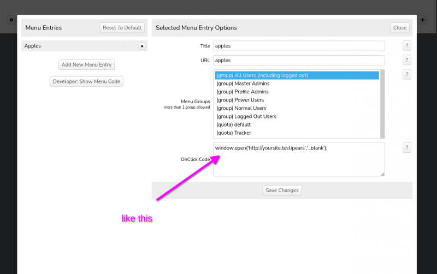Click the plus icon at top right
This screenshot has width=437, height=274.
(423, 20)
